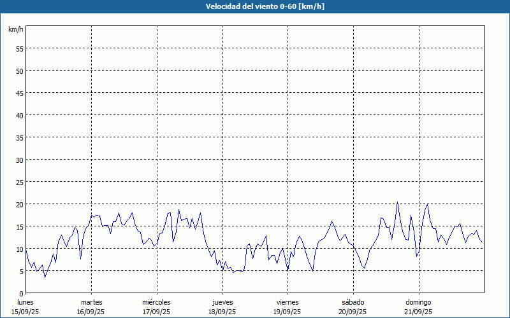Click the 55 value on the y-axis

(x=19, y=48)
